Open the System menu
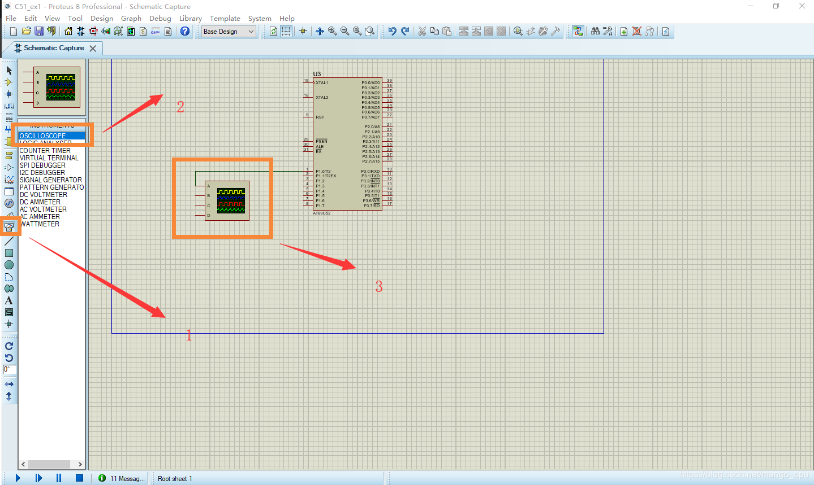The image size is (814, 485). tap(260, 18)
